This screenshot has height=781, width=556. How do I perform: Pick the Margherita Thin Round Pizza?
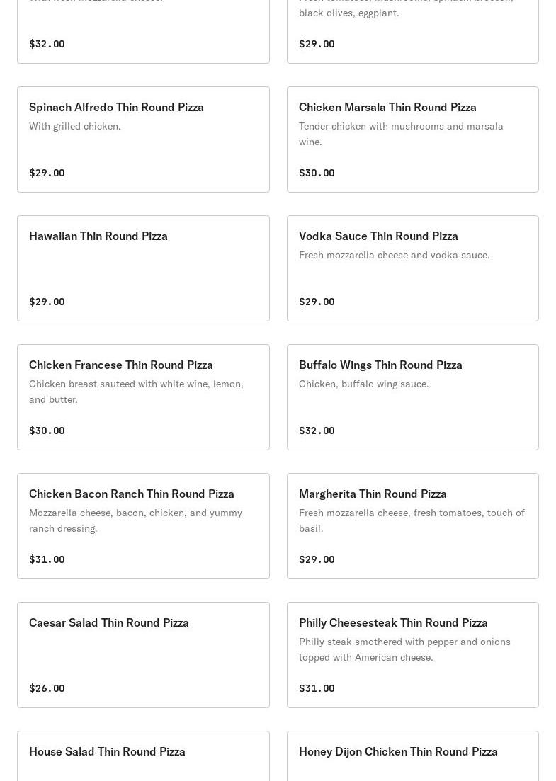tap(373, 494)
